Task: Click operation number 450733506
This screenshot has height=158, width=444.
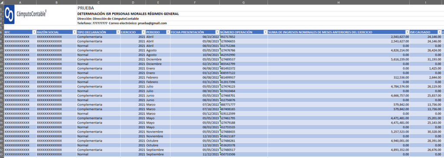Action: [x=227, y=154]
